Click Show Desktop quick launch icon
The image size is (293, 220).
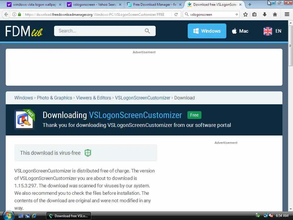21,216
